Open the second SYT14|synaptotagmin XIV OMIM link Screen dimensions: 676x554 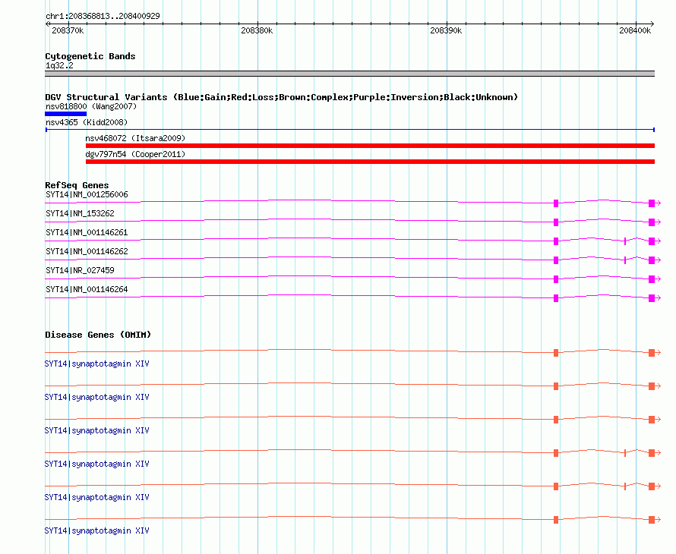[97, 397]
